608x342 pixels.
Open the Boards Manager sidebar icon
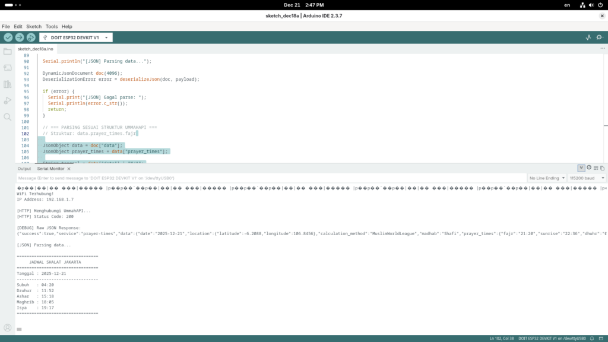[x=8, y=68]
